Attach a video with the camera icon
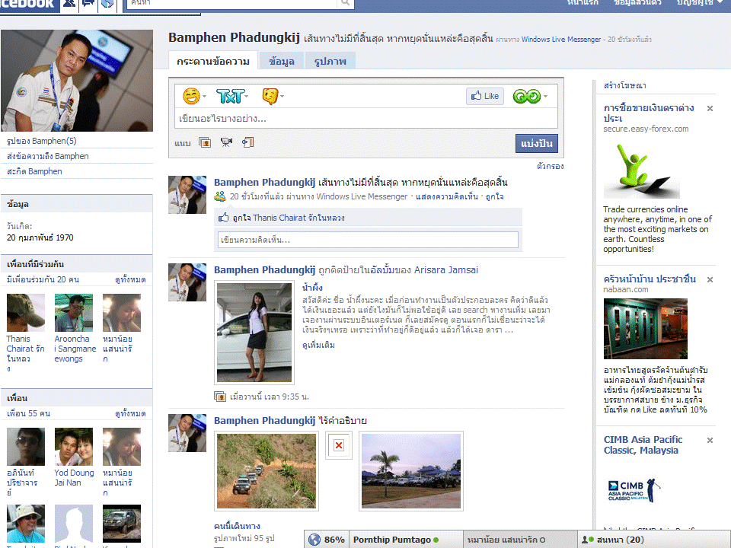 [226, 142]
